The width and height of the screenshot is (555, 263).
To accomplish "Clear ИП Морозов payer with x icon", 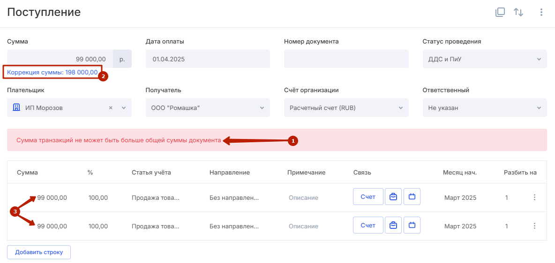I will pos(111,108).
